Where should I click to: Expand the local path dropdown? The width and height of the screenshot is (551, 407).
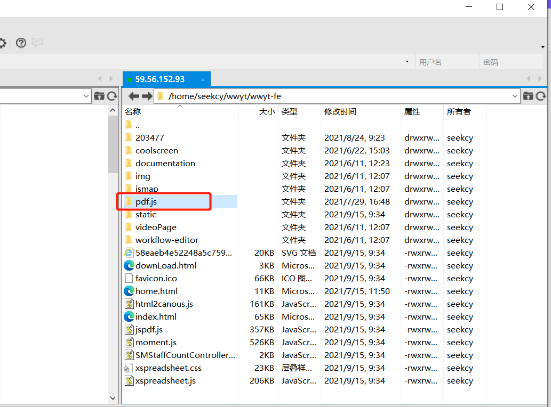pos(86,96)
